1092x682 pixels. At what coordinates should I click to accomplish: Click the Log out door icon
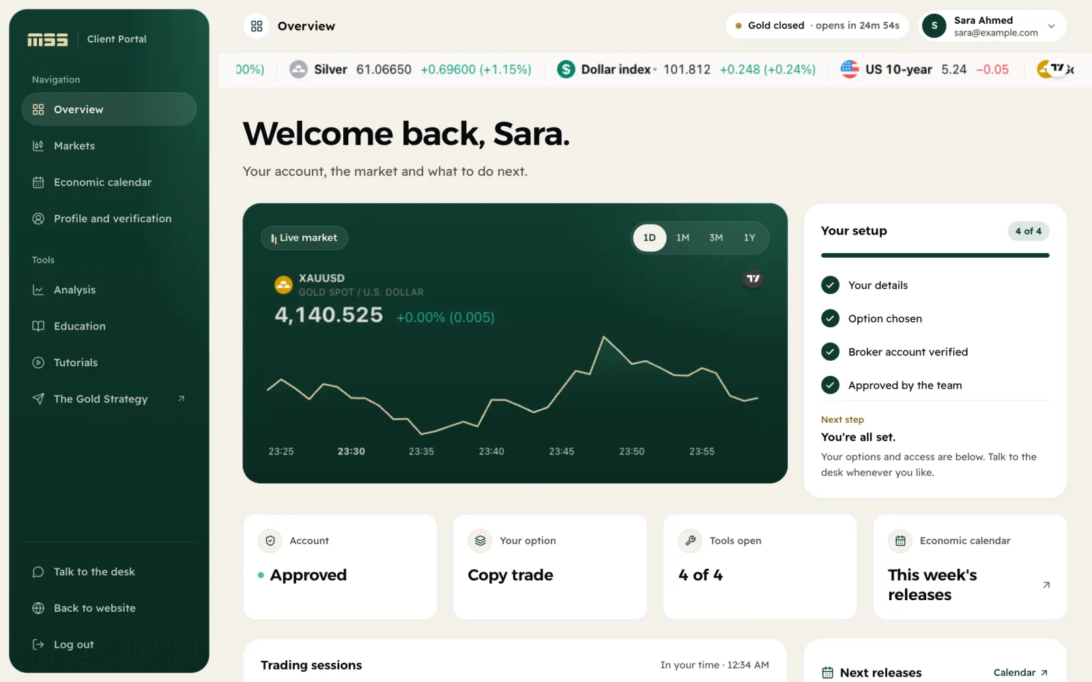point(38,644)
